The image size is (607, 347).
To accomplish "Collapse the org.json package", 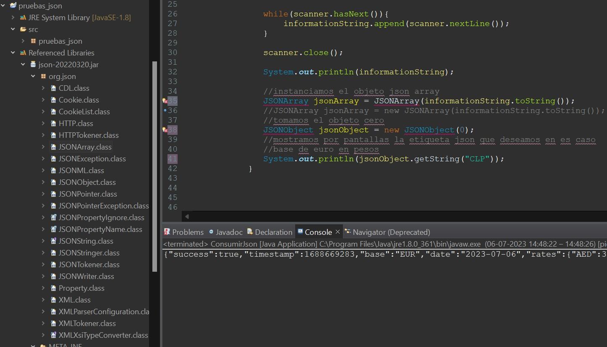I will (x=33, y=76).
